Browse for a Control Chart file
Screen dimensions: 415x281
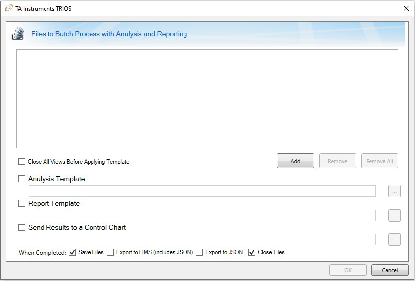pyautogui.click(x=394, y=240)
